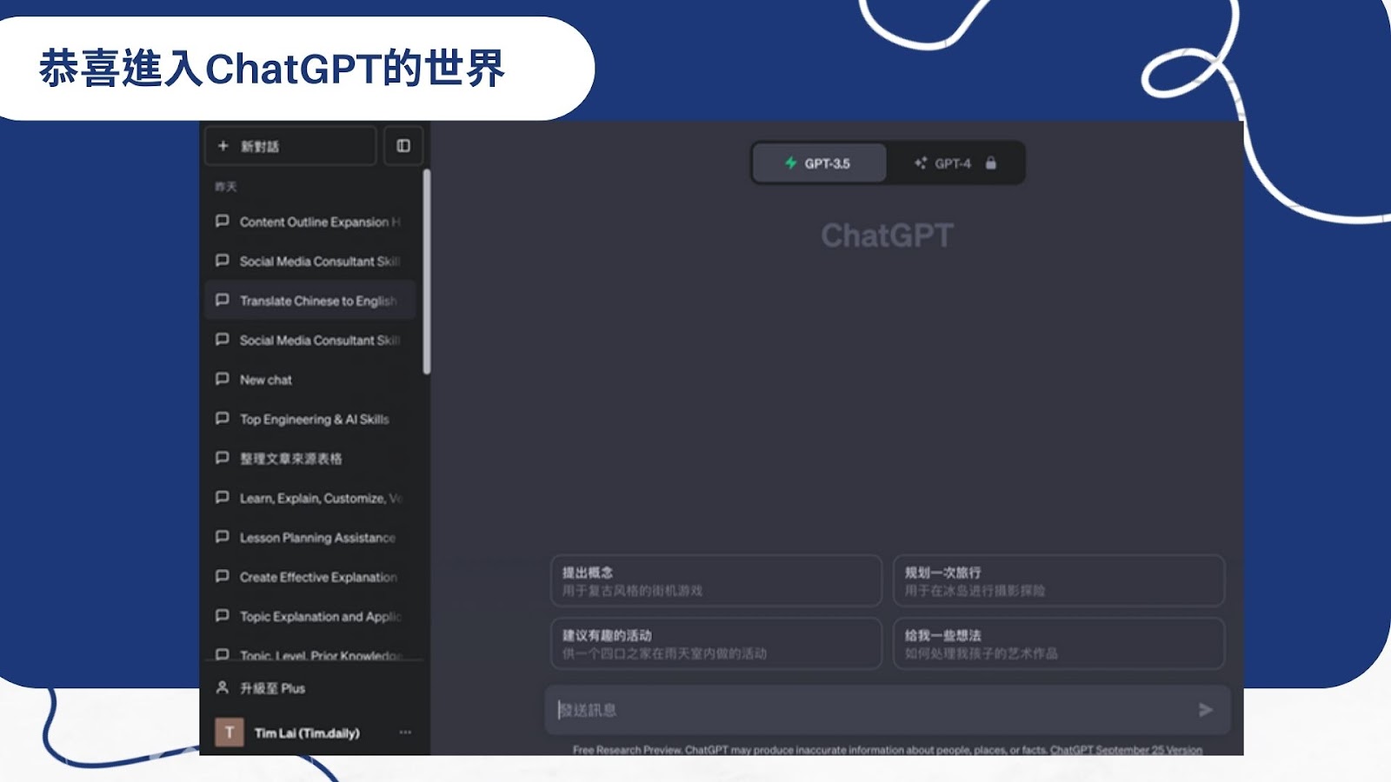Click the 昨天 date header in sidebar
1391x782 pixels.
[226, 187]
